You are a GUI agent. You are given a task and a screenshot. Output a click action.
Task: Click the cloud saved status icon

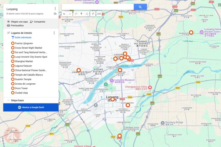55,14
